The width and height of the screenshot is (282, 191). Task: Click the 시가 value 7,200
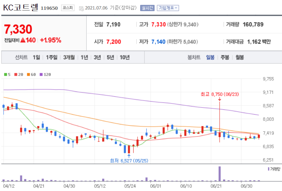click(x=114, y=42)
